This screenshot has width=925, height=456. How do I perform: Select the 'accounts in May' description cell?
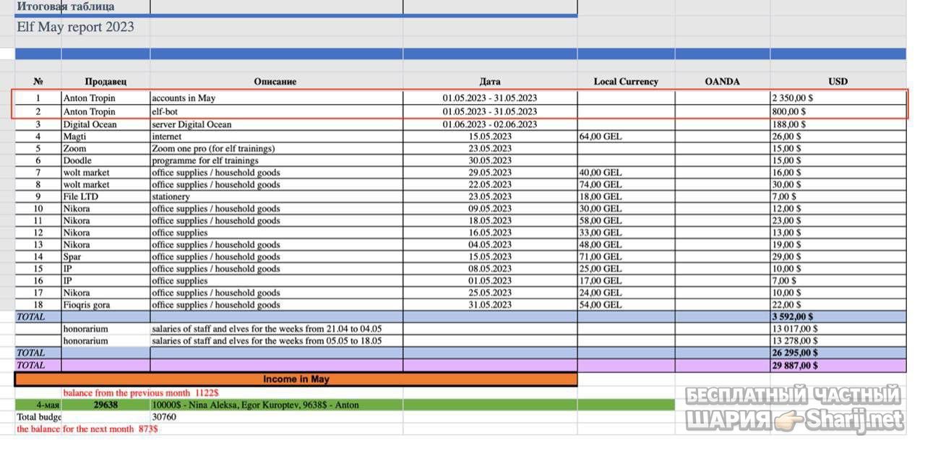(276, 98)
